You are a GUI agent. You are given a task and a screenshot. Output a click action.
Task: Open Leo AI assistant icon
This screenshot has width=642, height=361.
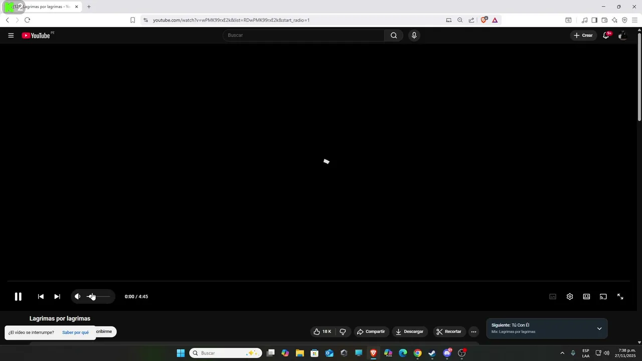pyautogui.click(x=614, y=20)
